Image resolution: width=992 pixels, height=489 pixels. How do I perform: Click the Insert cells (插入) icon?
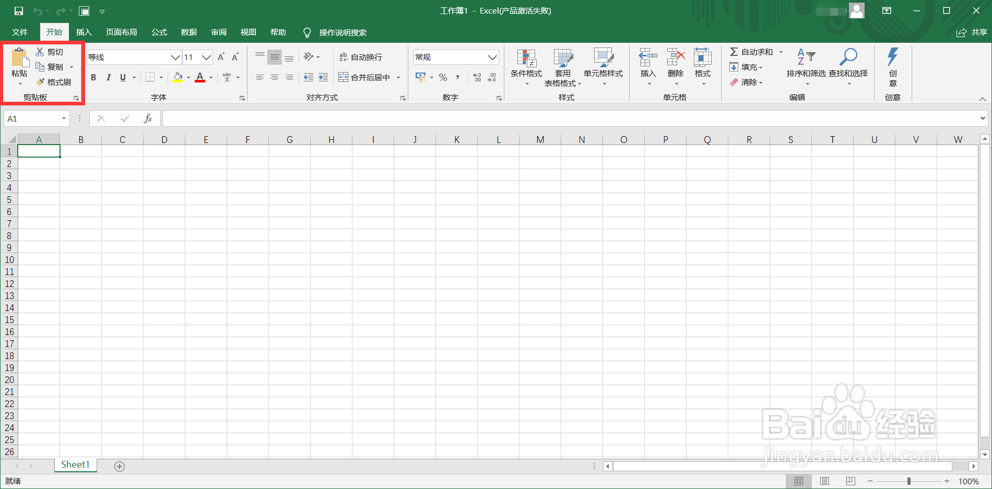648,57
